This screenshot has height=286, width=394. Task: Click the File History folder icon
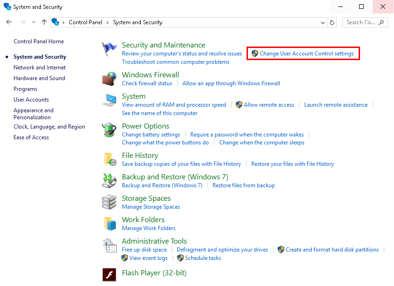coord(109,159)
